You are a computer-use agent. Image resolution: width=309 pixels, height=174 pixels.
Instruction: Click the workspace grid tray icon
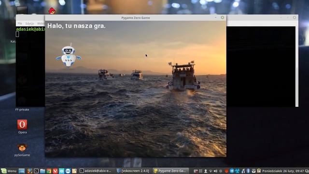[x=200, y=171]
